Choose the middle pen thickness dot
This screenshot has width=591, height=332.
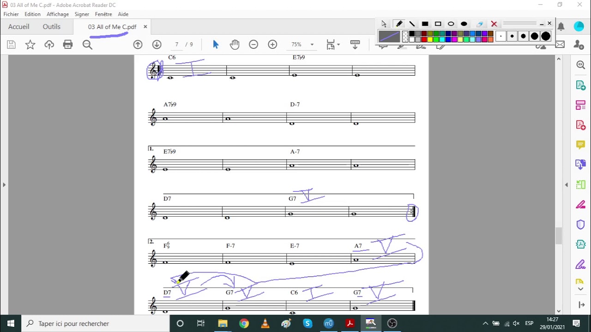[523, 36]
